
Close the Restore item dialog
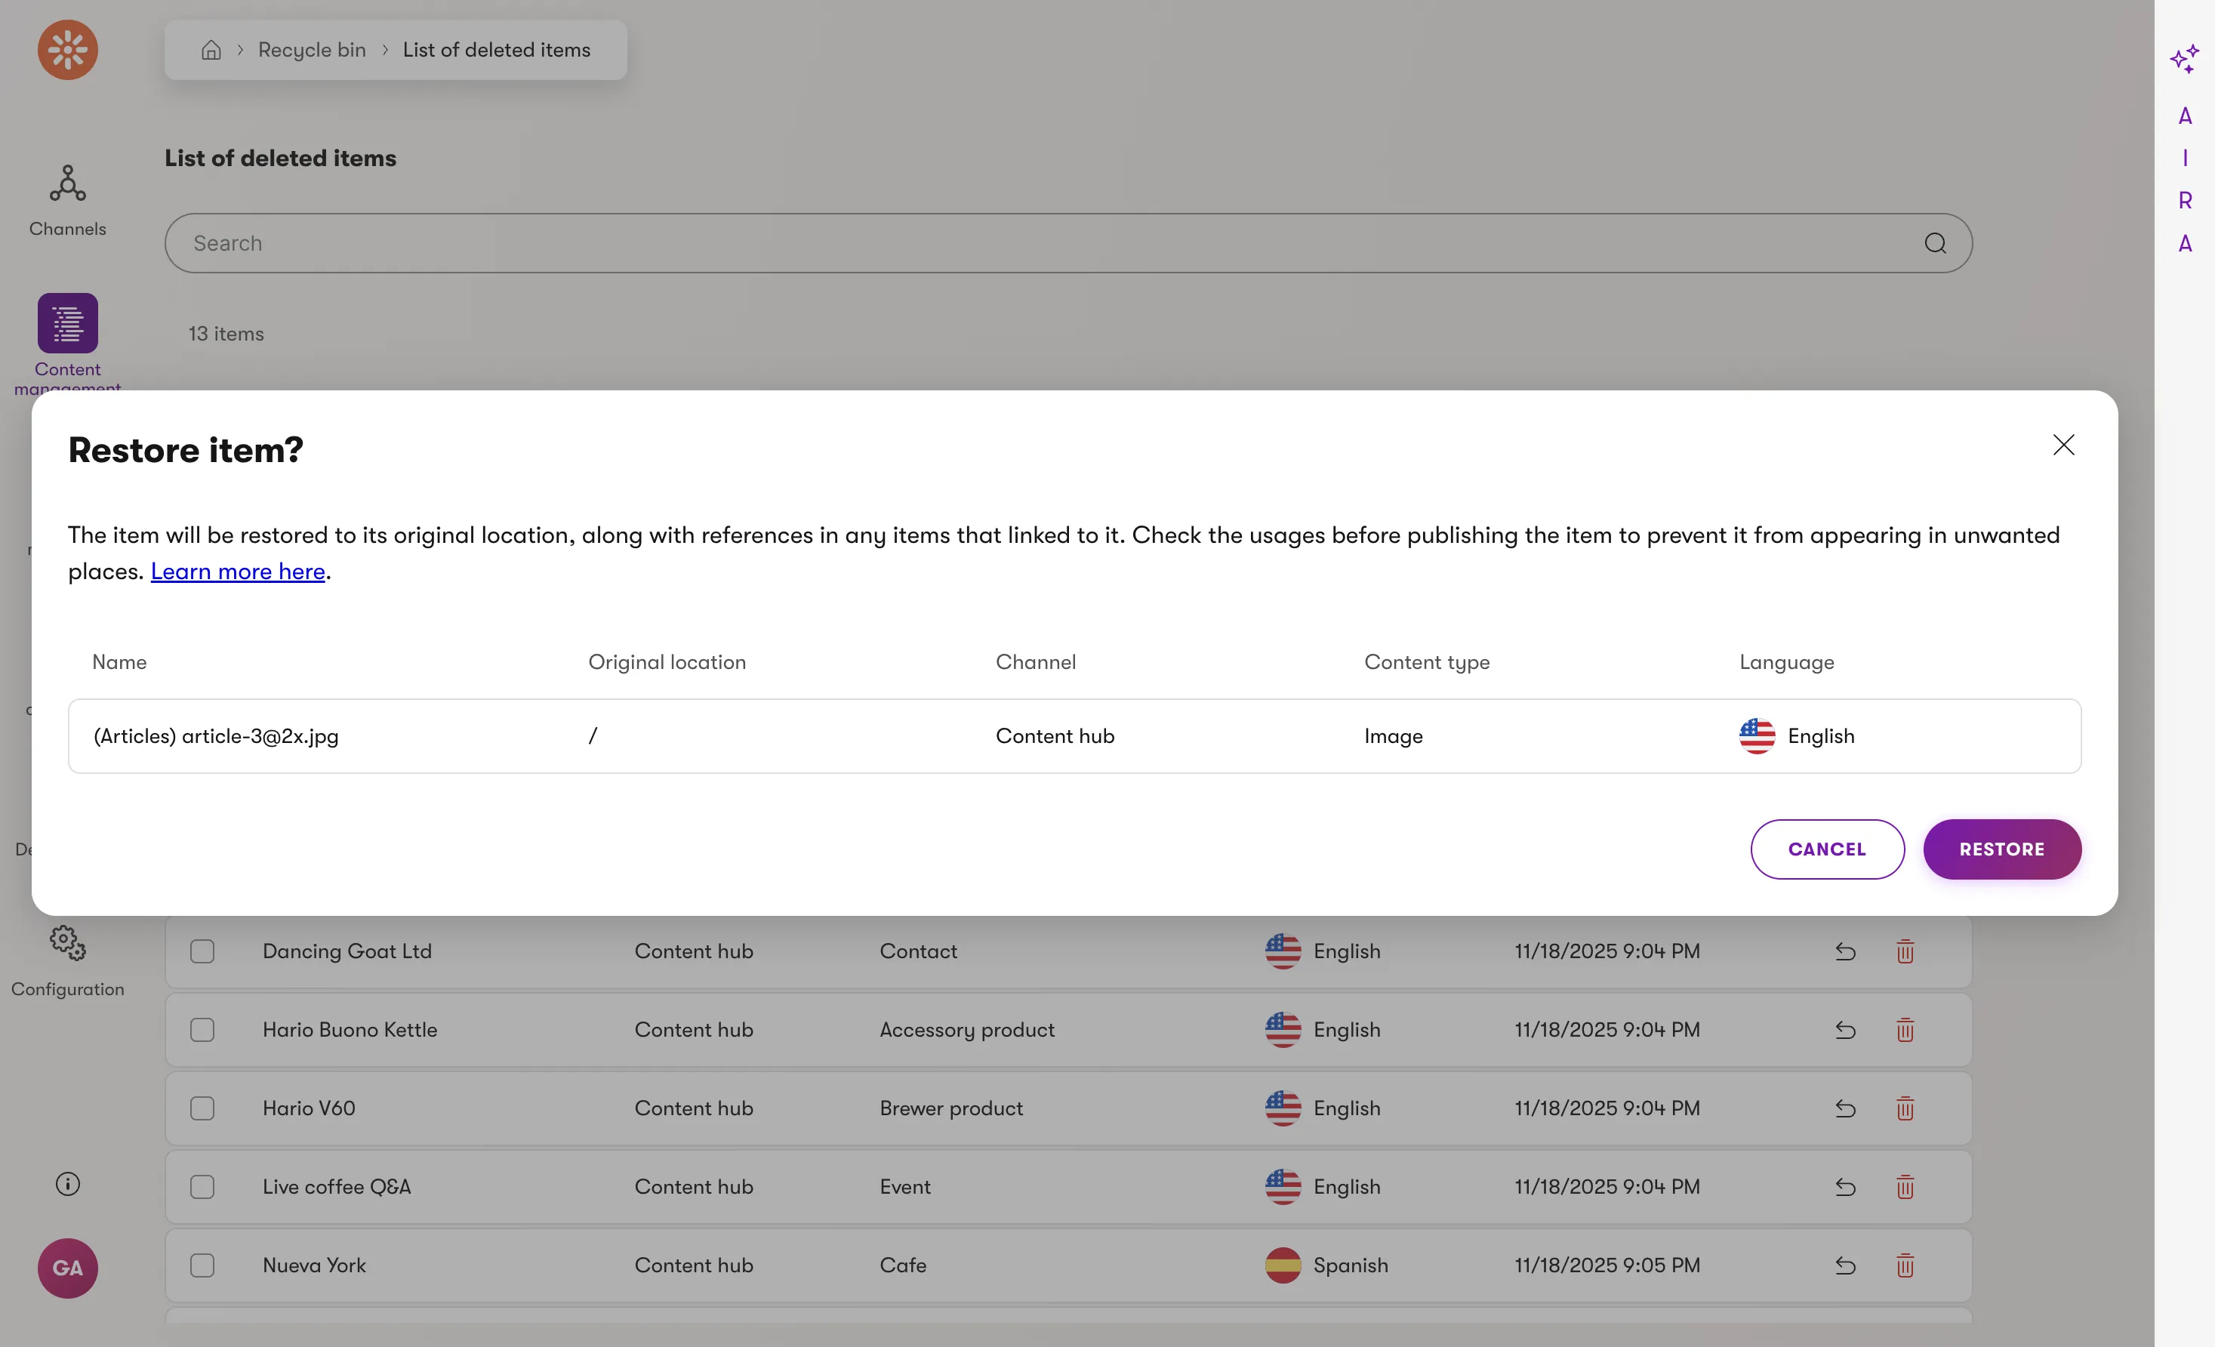pyautogui.click(x=2063, y=444)
